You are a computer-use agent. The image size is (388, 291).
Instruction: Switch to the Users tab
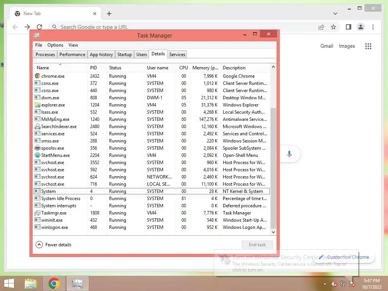142,55
